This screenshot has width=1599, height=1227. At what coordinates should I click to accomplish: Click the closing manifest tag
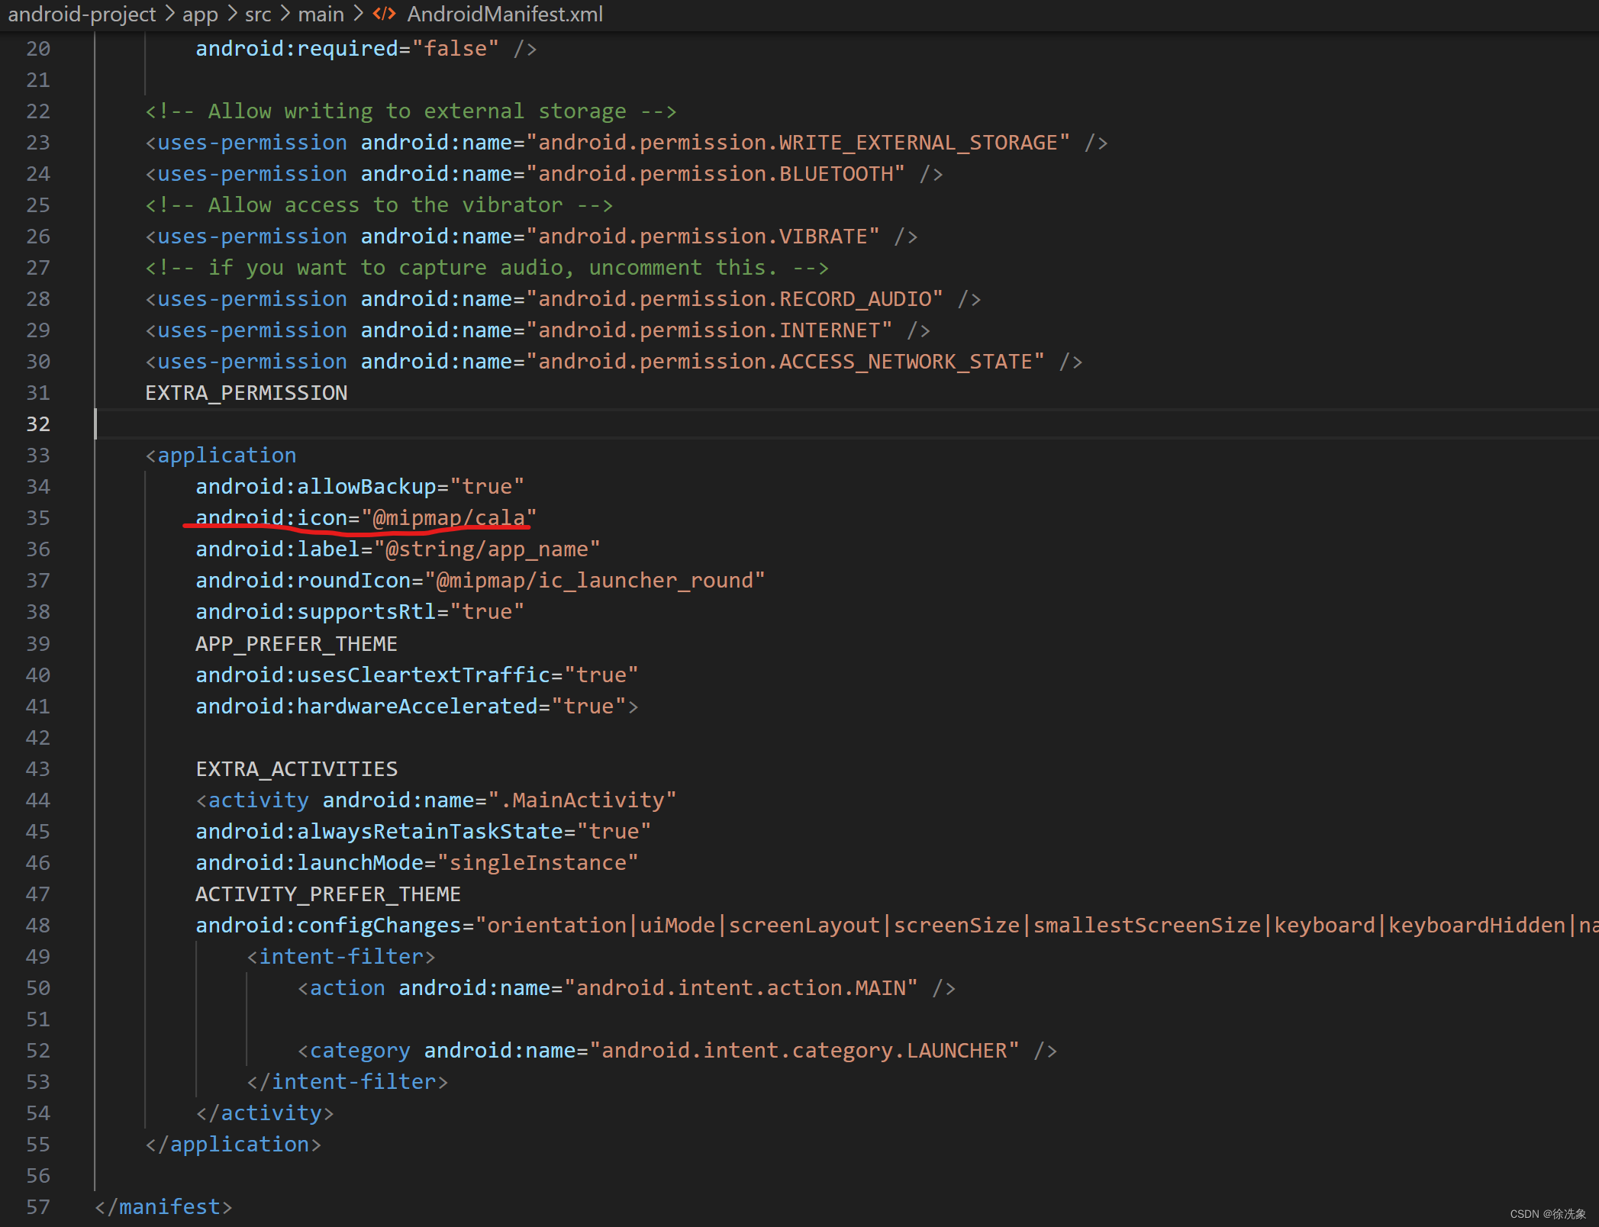coord(163,1207)
